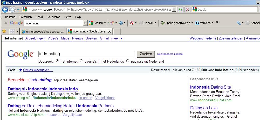The image size is (260, 120).
Task: Expand 'Opties weergeven' plus icon
Action: pos(21,70)
